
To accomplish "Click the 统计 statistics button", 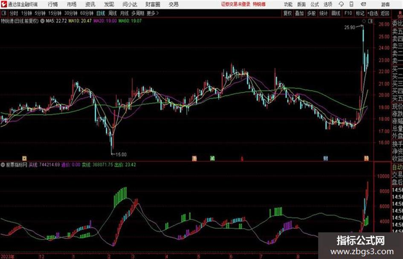I will tap(323, 13).
